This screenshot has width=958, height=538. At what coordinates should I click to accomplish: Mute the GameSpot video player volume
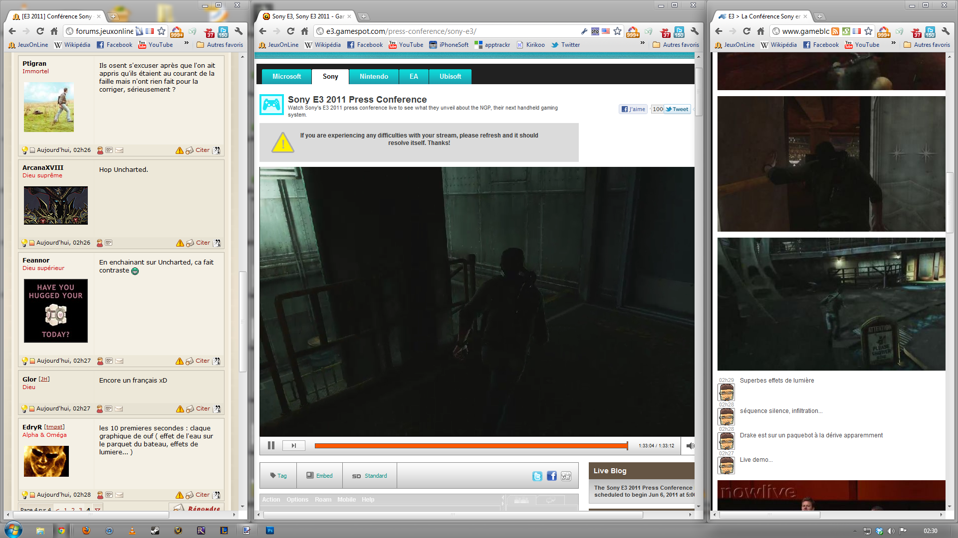point(690,445)
